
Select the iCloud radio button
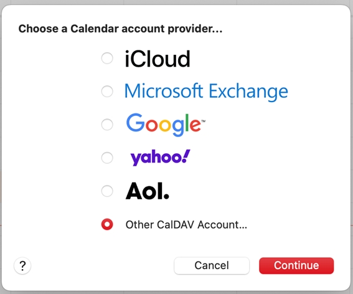point(107,58)
